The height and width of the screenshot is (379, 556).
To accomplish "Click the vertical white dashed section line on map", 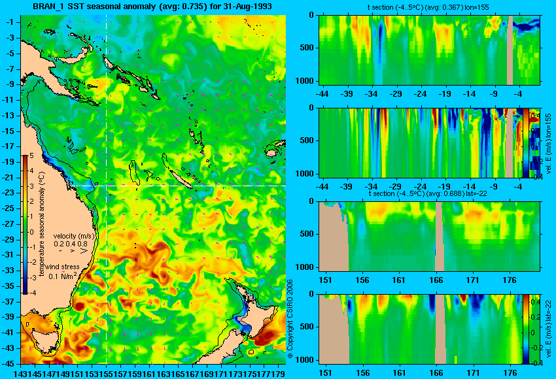I will point(107,189).
